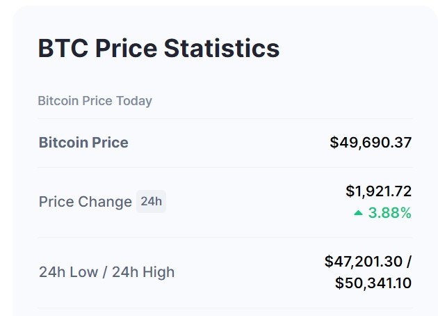438x316 pixels.
Task: Click the $1,921.72 price change amount
Action: 378,191
